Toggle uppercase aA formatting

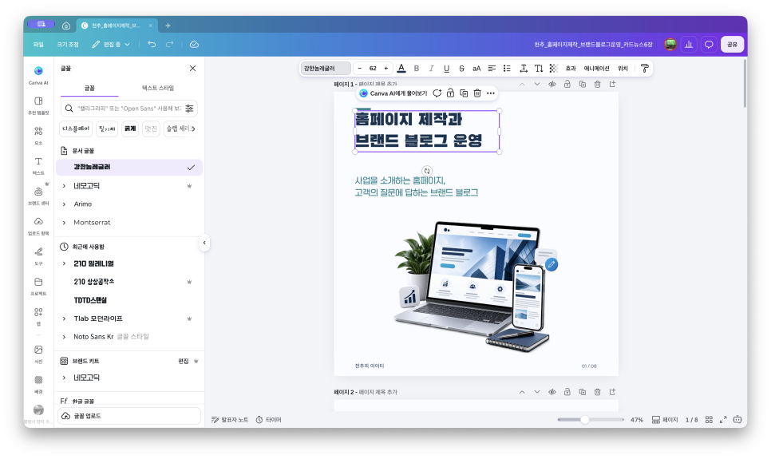[x=476, y=69]
